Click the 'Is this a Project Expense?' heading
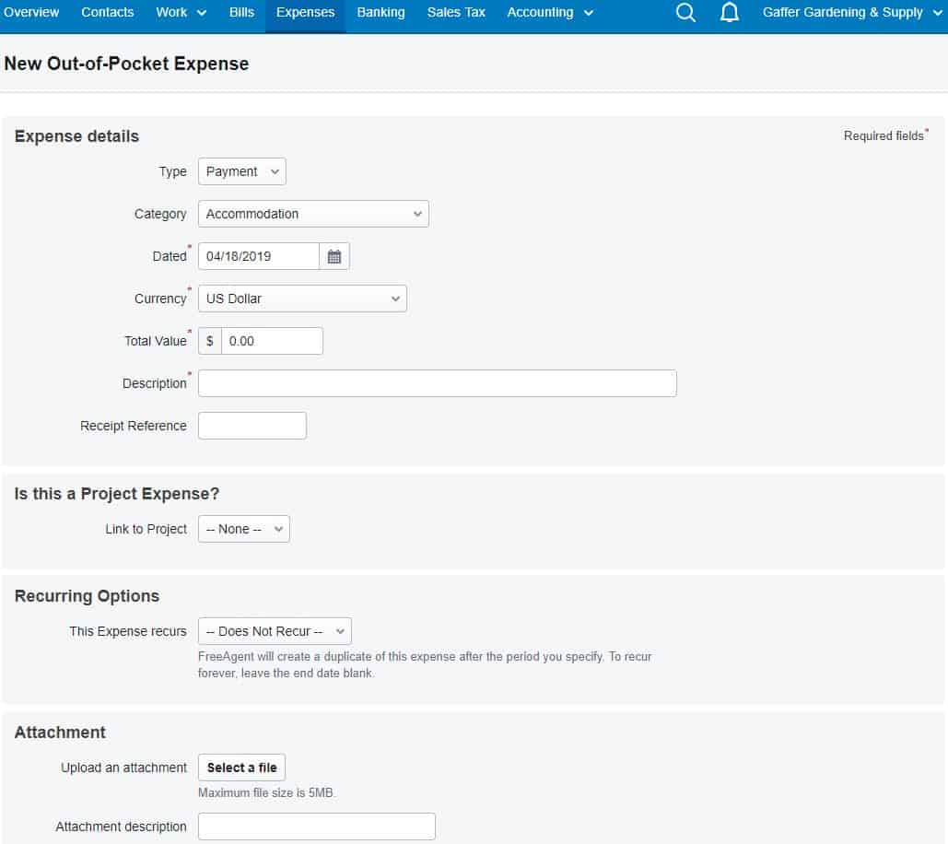This screenshot has height=844, width=948. pyautogui.click(x=117, y=494)
